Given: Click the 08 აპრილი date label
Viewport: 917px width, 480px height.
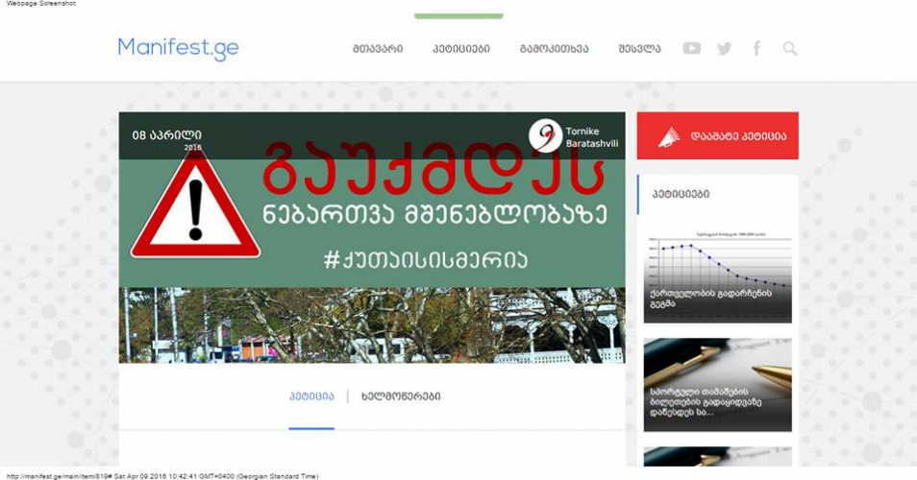Looking at the screenshot, I should 166,135.
